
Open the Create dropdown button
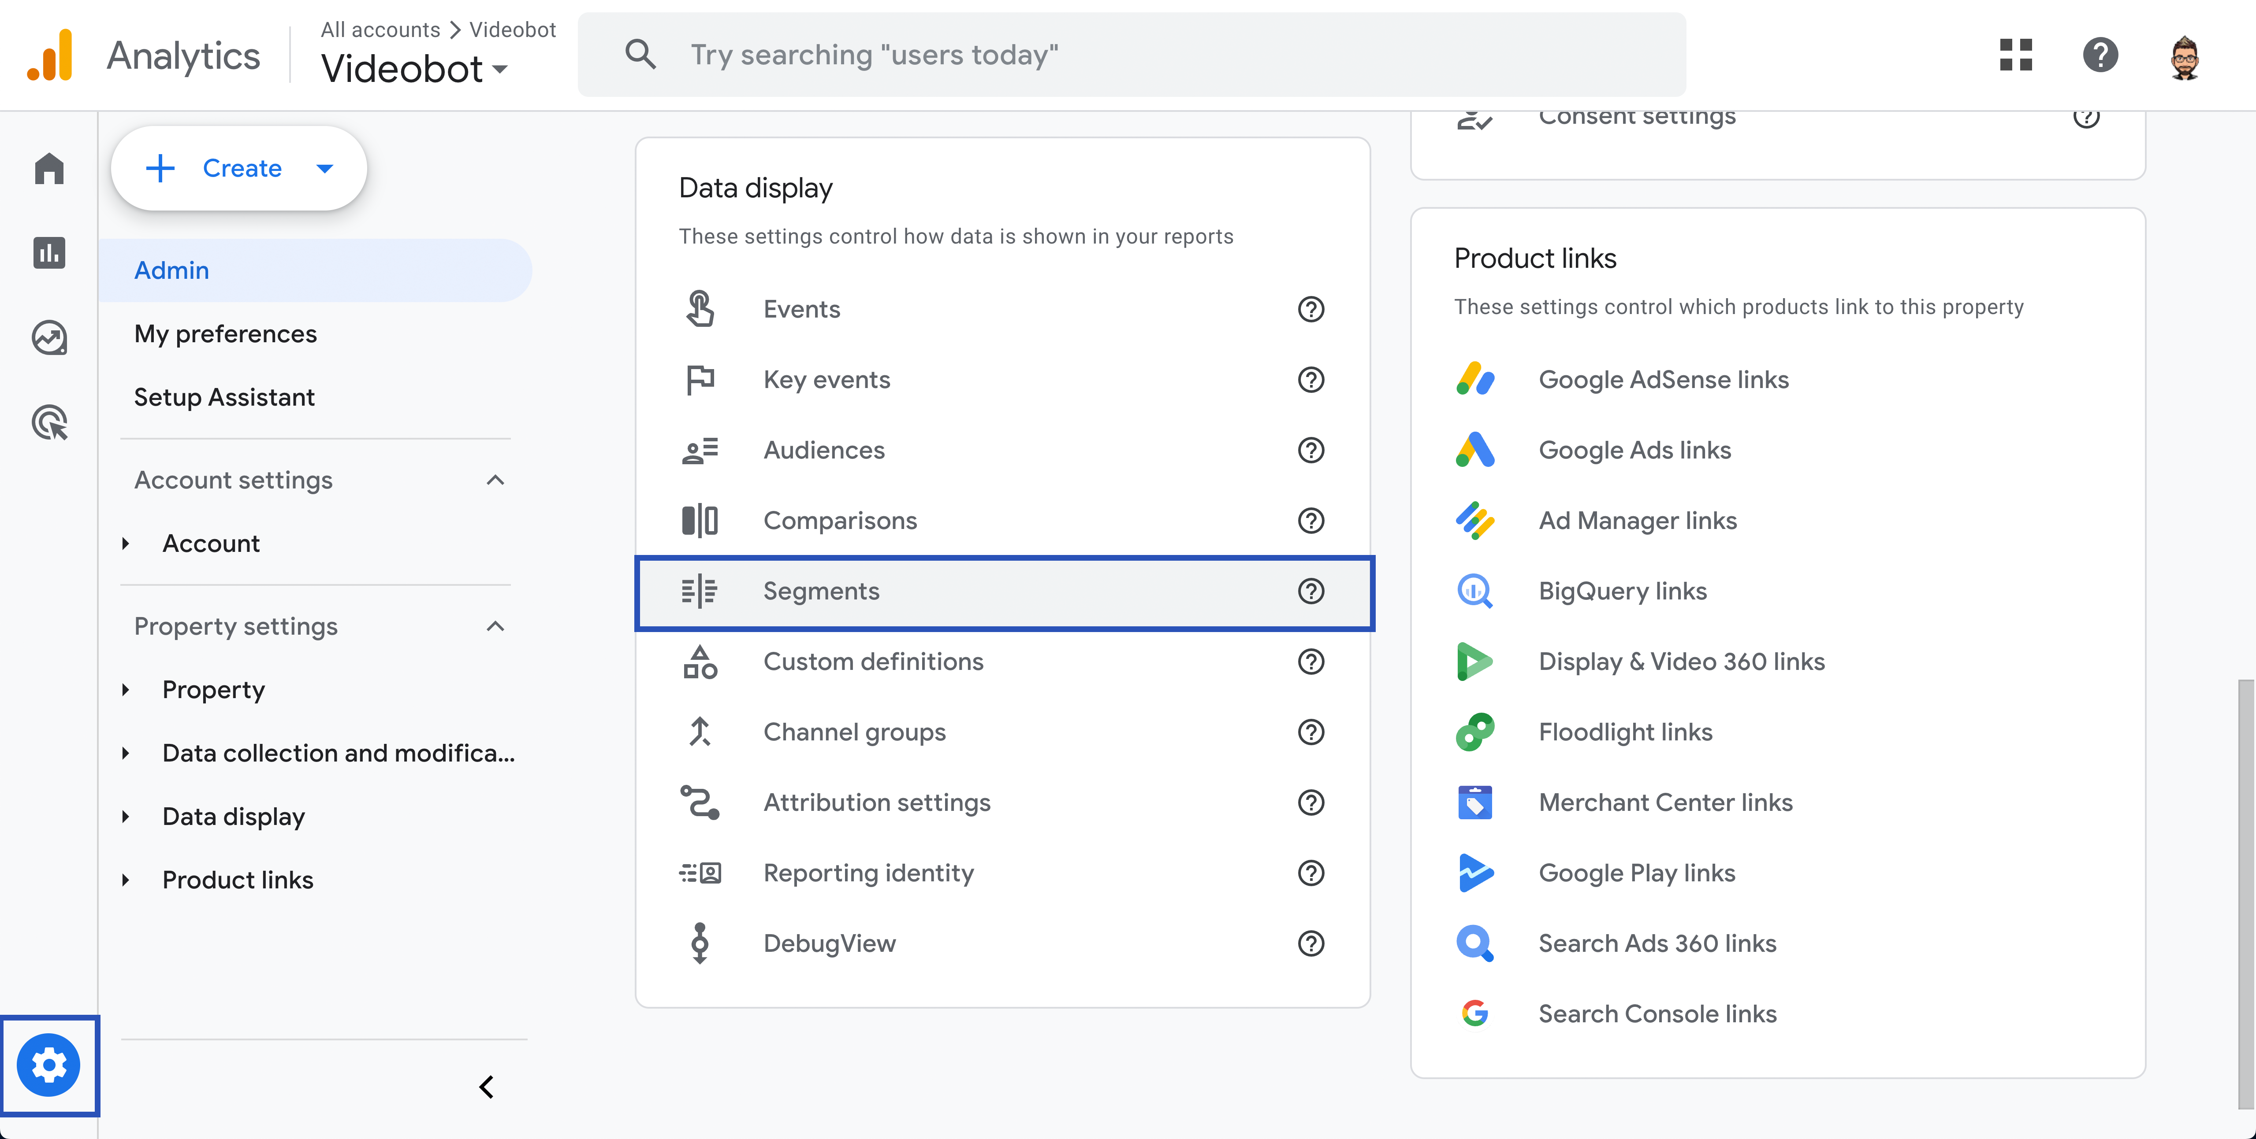click(238, 168)
